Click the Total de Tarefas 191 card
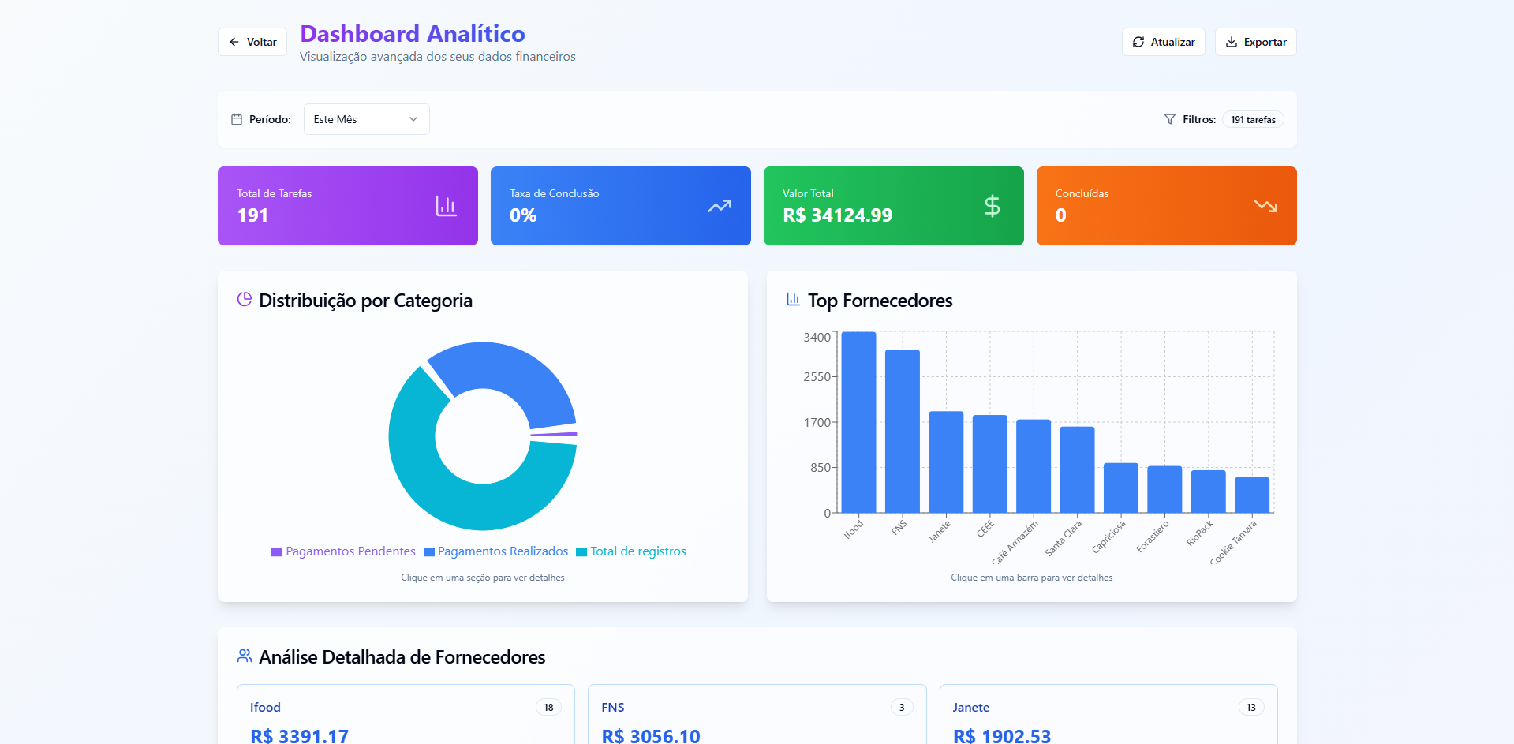The height and width of the screenshot is (744, 1514). (348, 206)
